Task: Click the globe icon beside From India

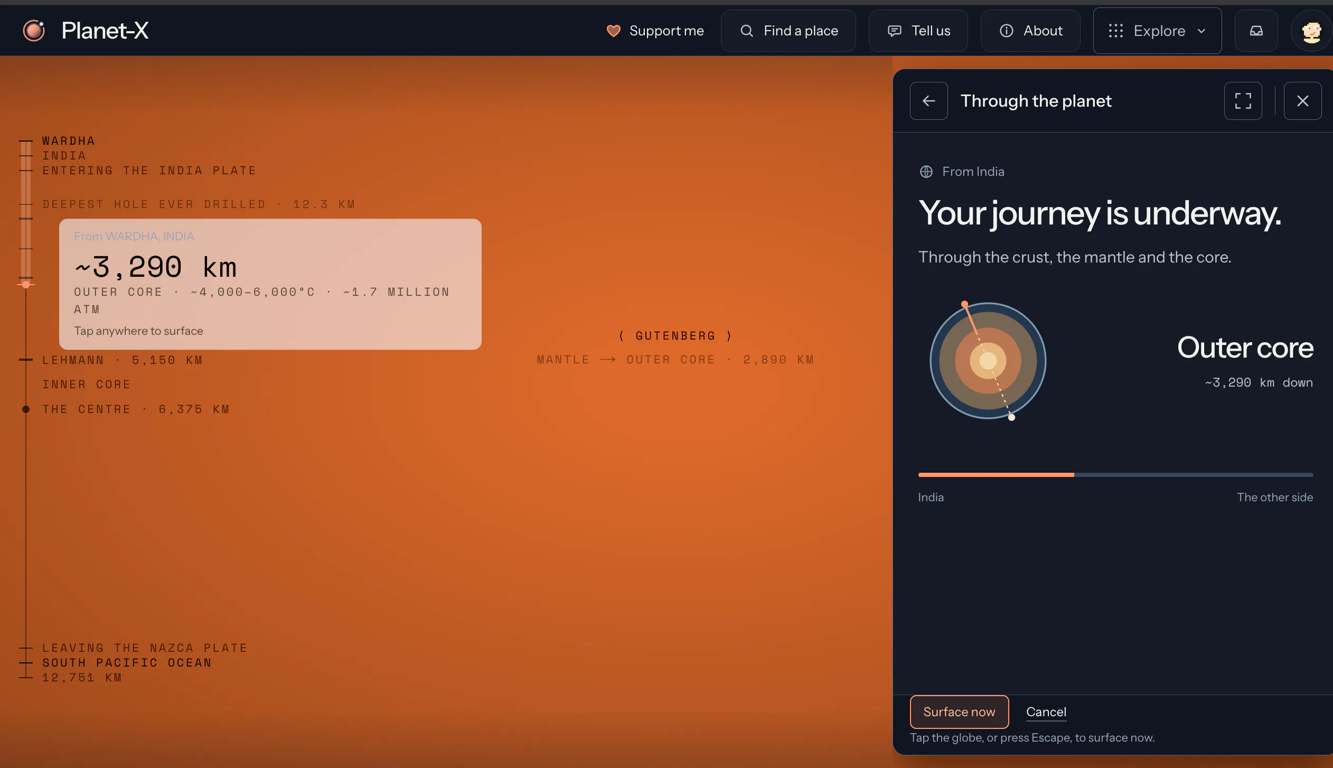Action: tap(926, 172)
